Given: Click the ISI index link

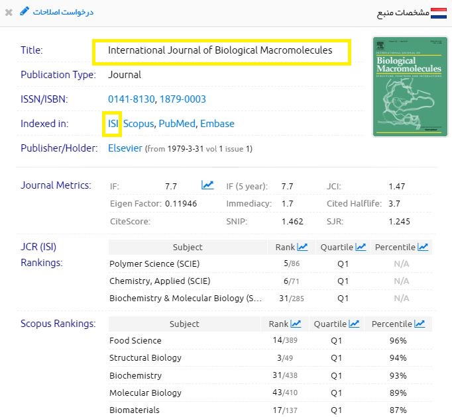Looking at the screenshot, I should 112,124.
